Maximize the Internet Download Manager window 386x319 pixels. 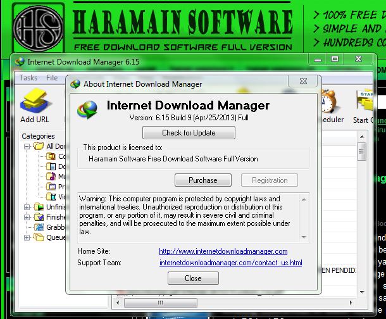pos(334,59)
